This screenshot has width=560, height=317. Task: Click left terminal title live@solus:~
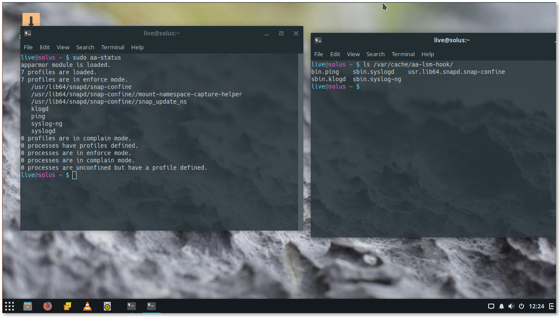point(161,33)
